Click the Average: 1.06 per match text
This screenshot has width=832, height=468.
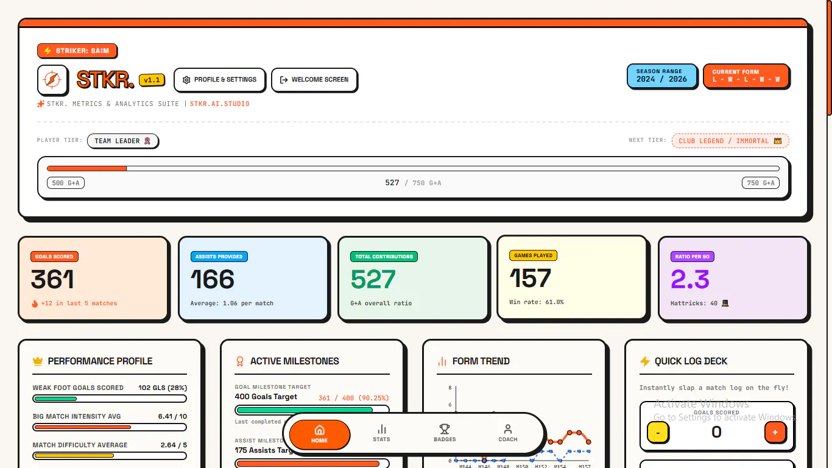[232, 303]
